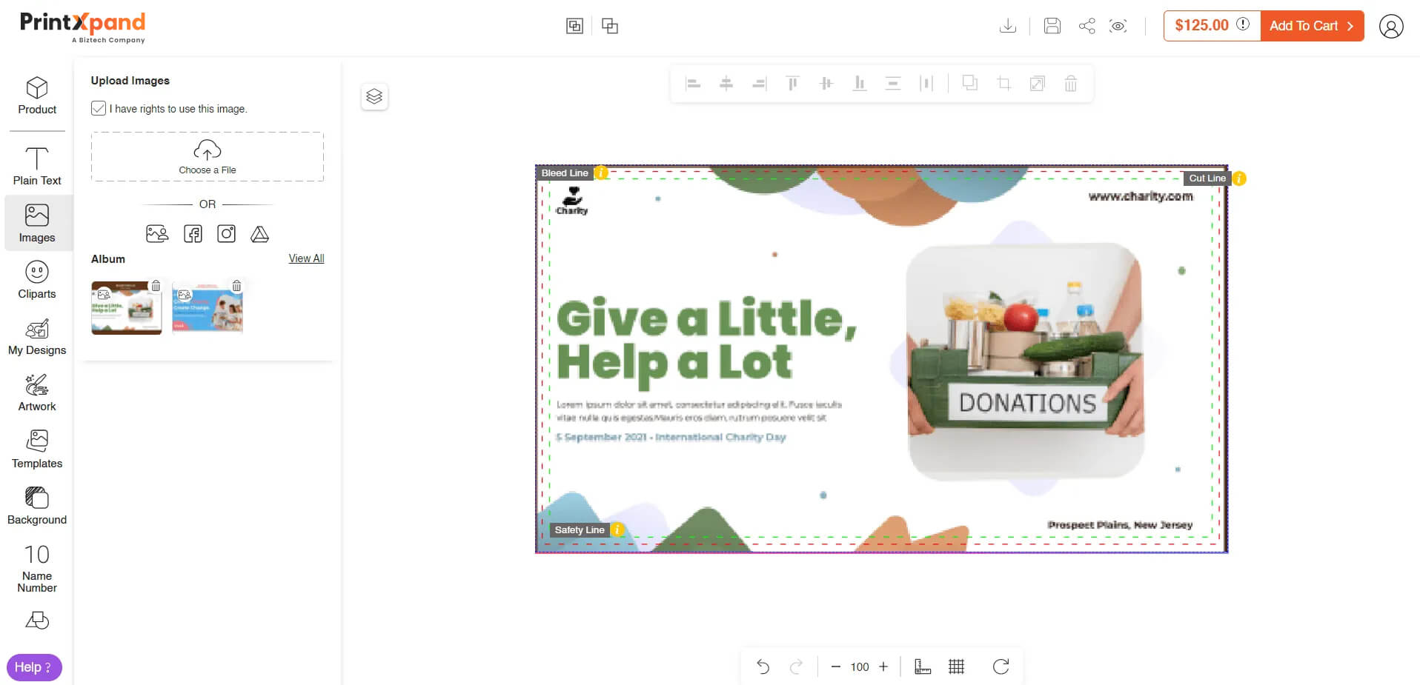Download the design
The height and width of the screenshot is (685, 1420).
(1007, 26)
